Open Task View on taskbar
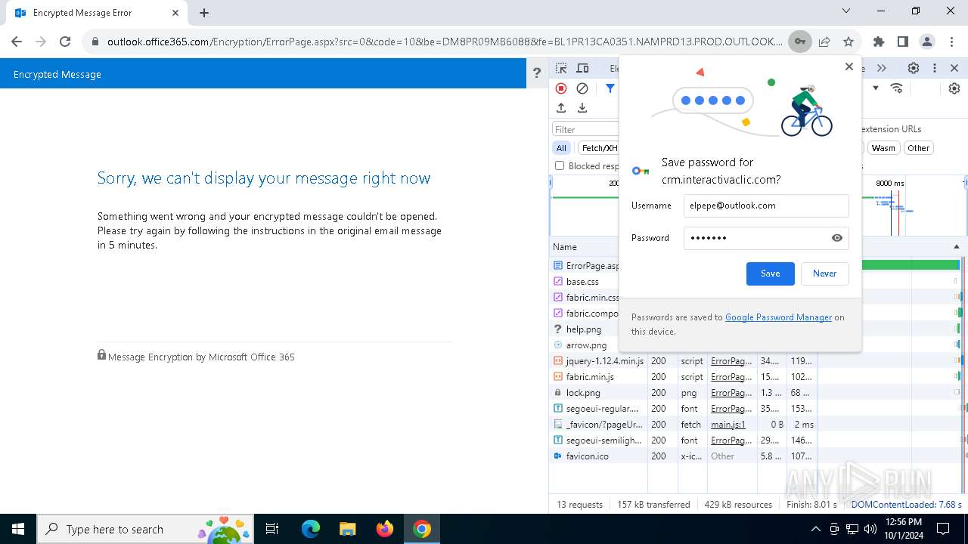The width and height of the screenshot is (968, 544). (x=272, y=529)
